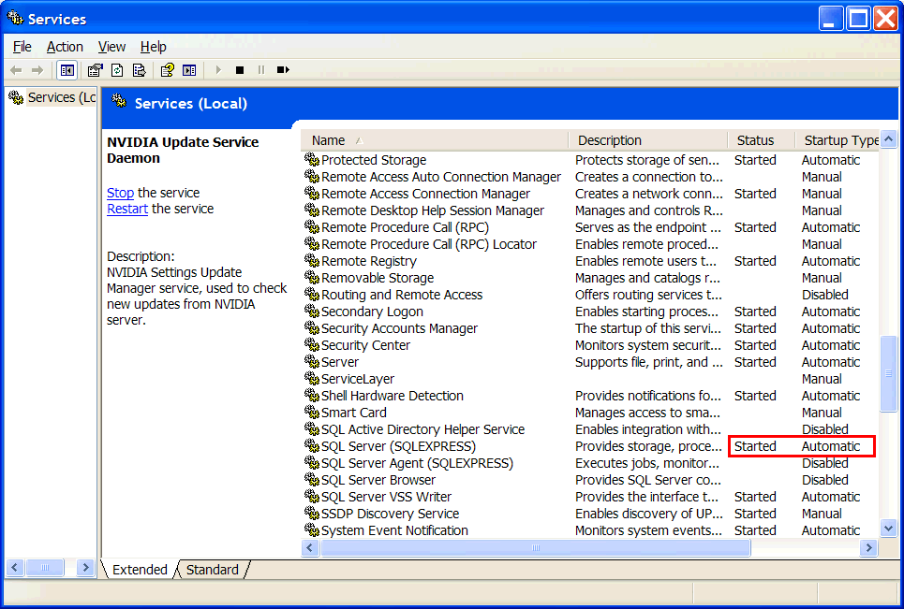Select Routing and Remote Access service name
The image size is (904, 609).
[402, 295]
